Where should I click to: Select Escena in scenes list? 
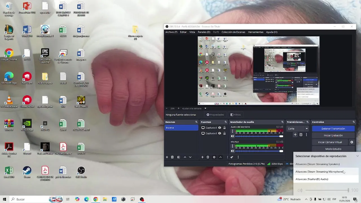[x=181, y=128]
